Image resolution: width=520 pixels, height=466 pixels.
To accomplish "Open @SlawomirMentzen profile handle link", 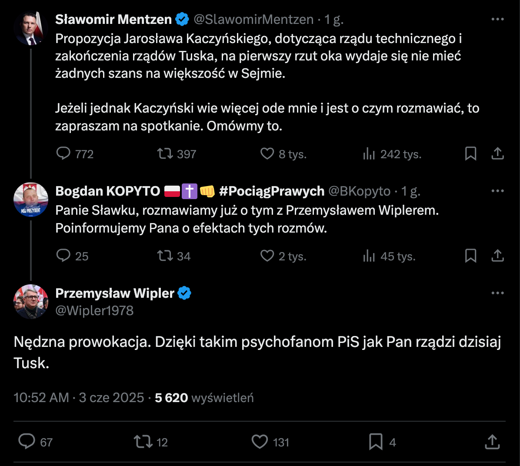I will pyautogui.click(x=253, y=20).
